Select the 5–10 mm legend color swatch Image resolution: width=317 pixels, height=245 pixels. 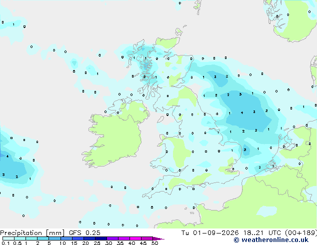[x=55, y=238]
